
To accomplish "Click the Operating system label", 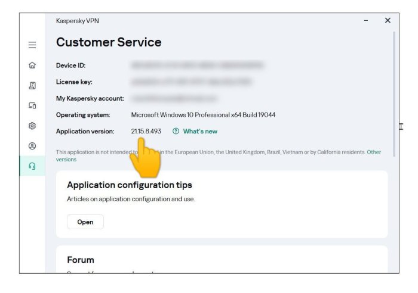I will (83, 115).
